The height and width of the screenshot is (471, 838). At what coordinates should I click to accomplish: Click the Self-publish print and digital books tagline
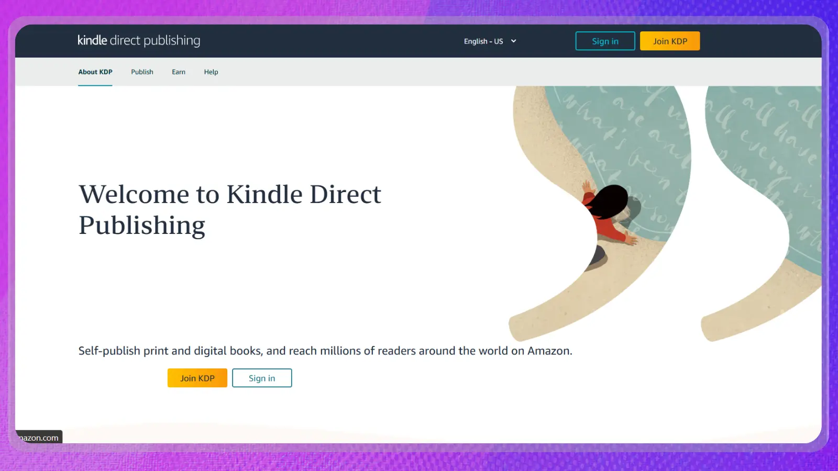point(325,351)
